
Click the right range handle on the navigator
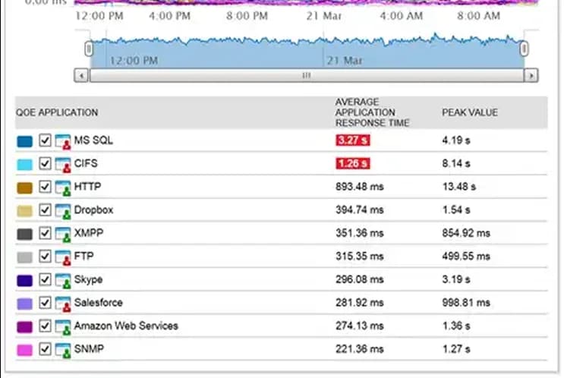(524, 49)
